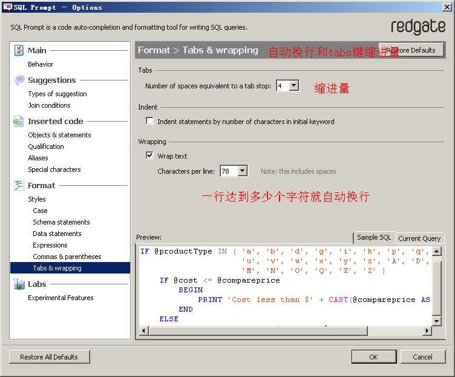This screenshot has width=455, height=377.
Task: Click the PRINT line in preview
Action: point(313,300)
